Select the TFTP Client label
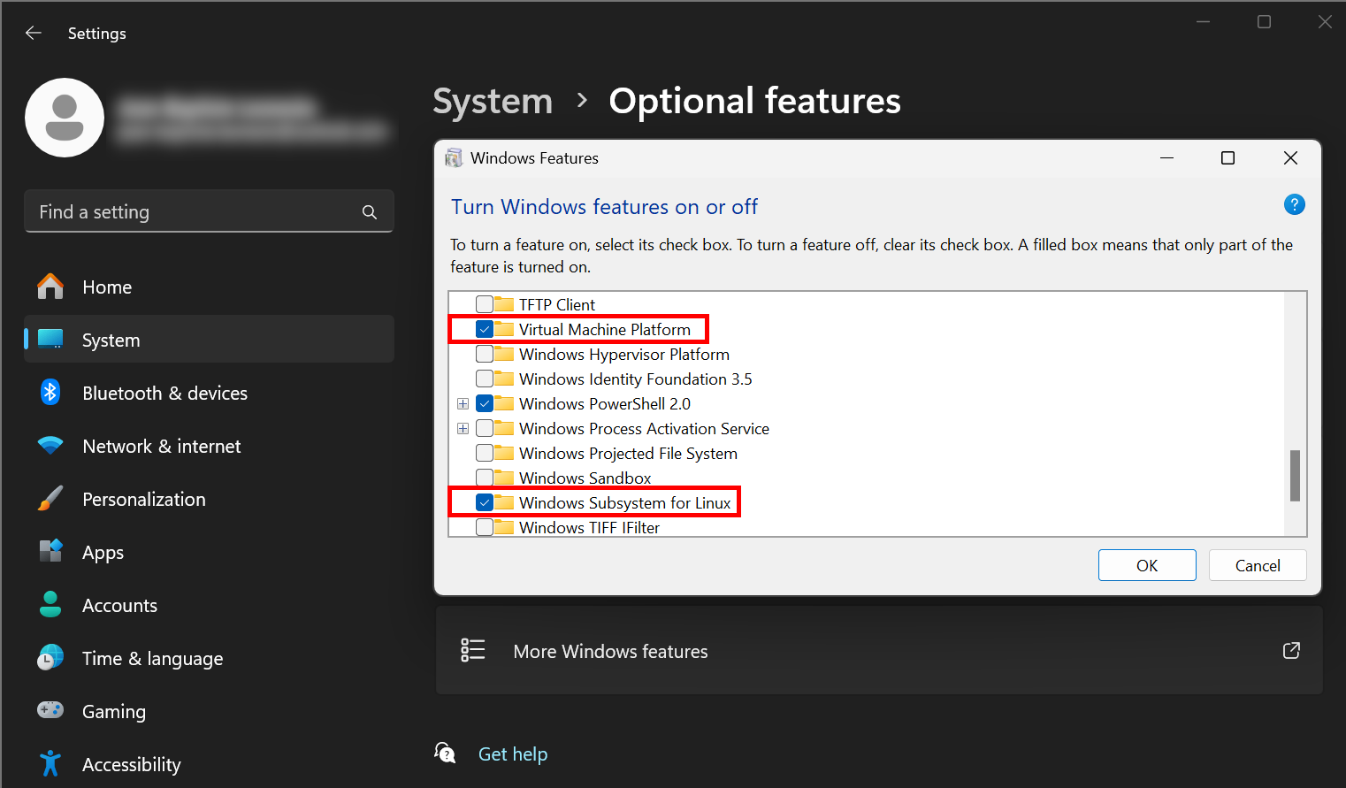The width and height of the screenshot is (1346, 788). (x=557, y=304)
